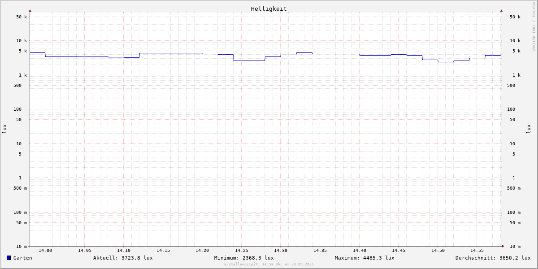The height and width of the screenshot is (269, 538).
Task: Click the Helligkeit chart title
Action: pos(269,9)
